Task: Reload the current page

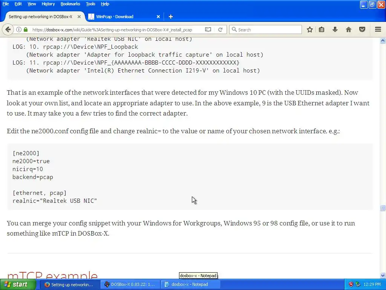Action: click(x=220, y=29)
